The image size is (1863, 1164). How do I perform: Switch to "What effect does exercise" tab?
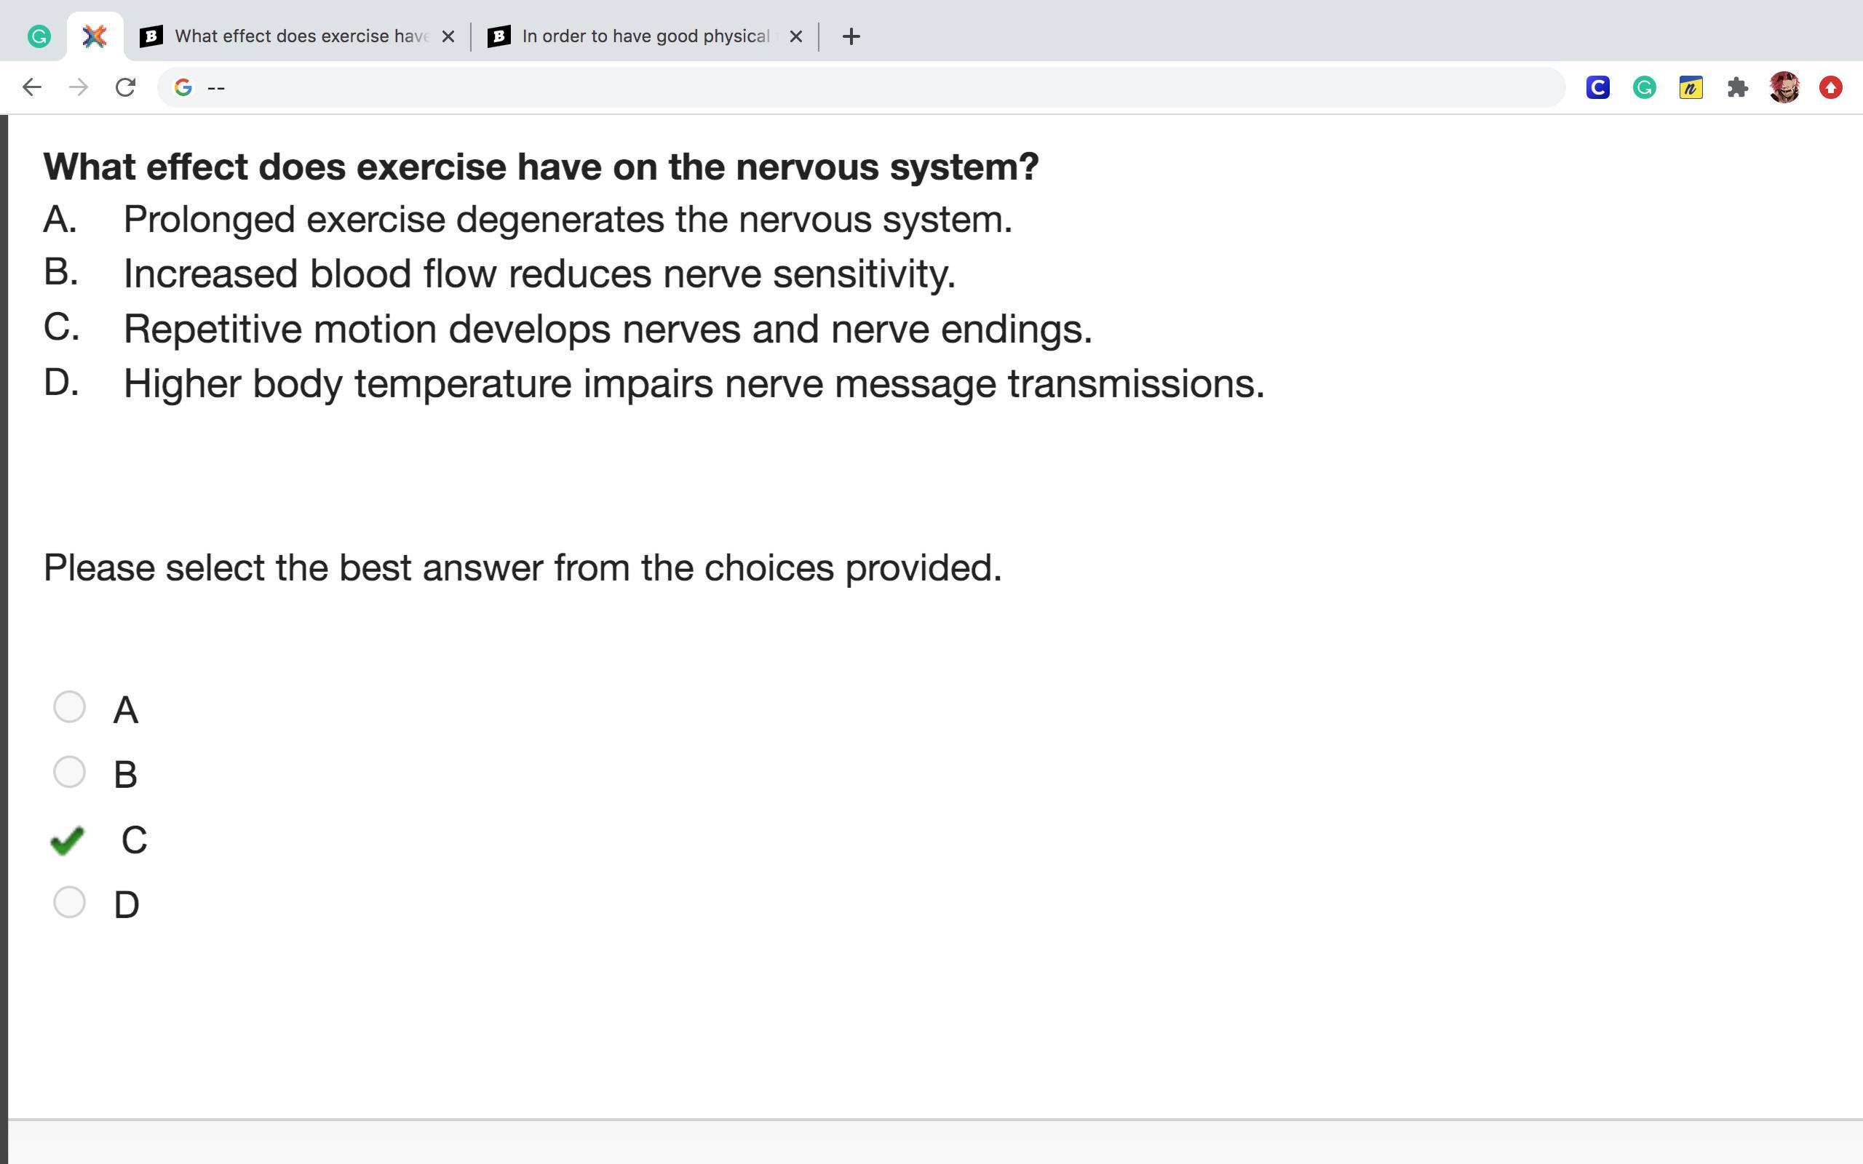301,36
